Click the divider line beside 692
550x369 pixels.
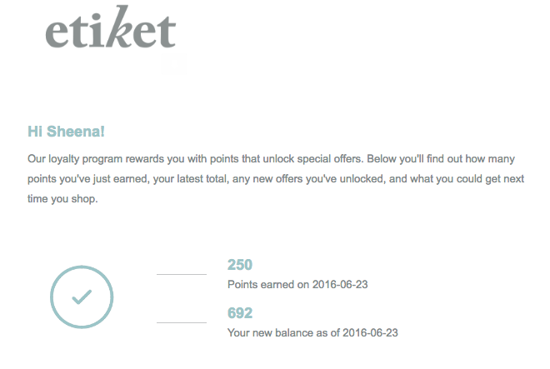[181, 322]
